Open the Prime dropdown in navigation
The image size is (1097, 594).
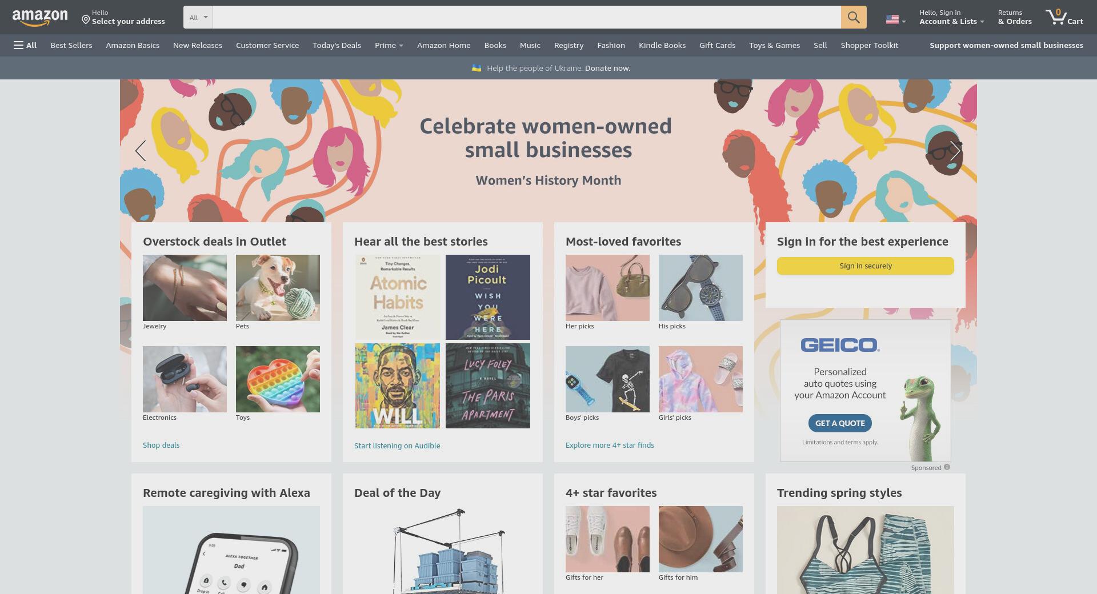pos(389,45)
